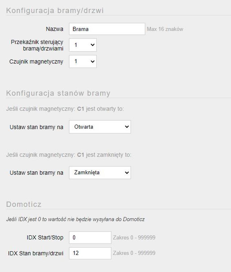Screen dimensions: 231x272
Task: Expand the dropdown showing Zamknięta
Action: coord(100,173)
